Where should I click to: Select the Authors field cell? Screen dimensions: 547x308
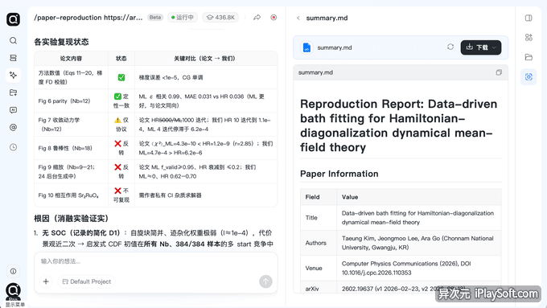319,243
